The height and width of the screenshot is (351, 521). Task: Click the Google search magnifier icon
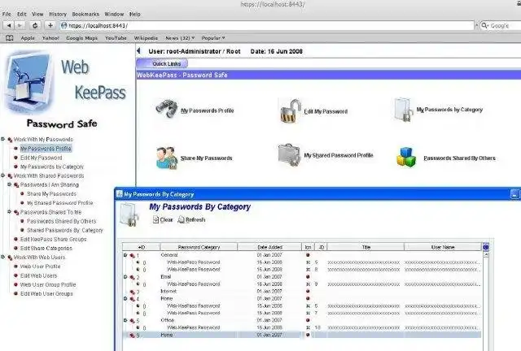pyautogui.click(x=484, y=25)
